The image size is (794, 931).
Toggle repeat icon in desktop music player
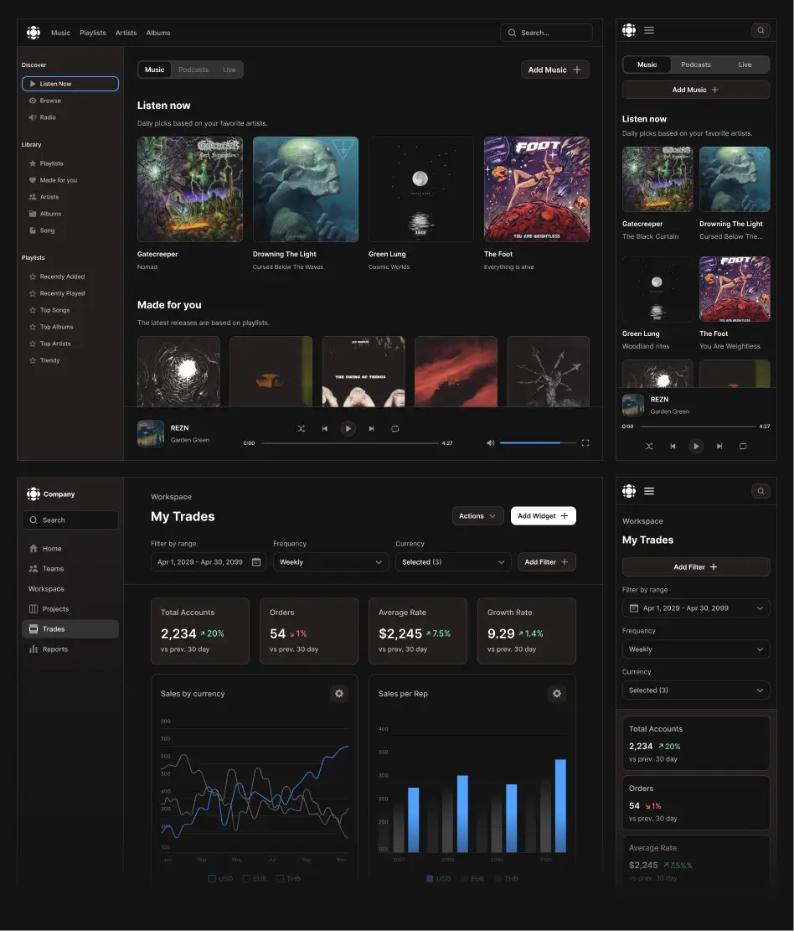pyautogui.click(x=395, y=429)
